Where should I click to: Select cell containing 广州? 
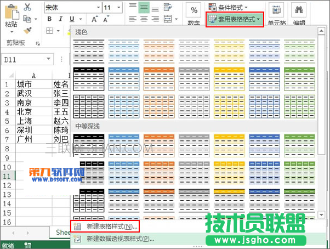(x=33, y=139)
